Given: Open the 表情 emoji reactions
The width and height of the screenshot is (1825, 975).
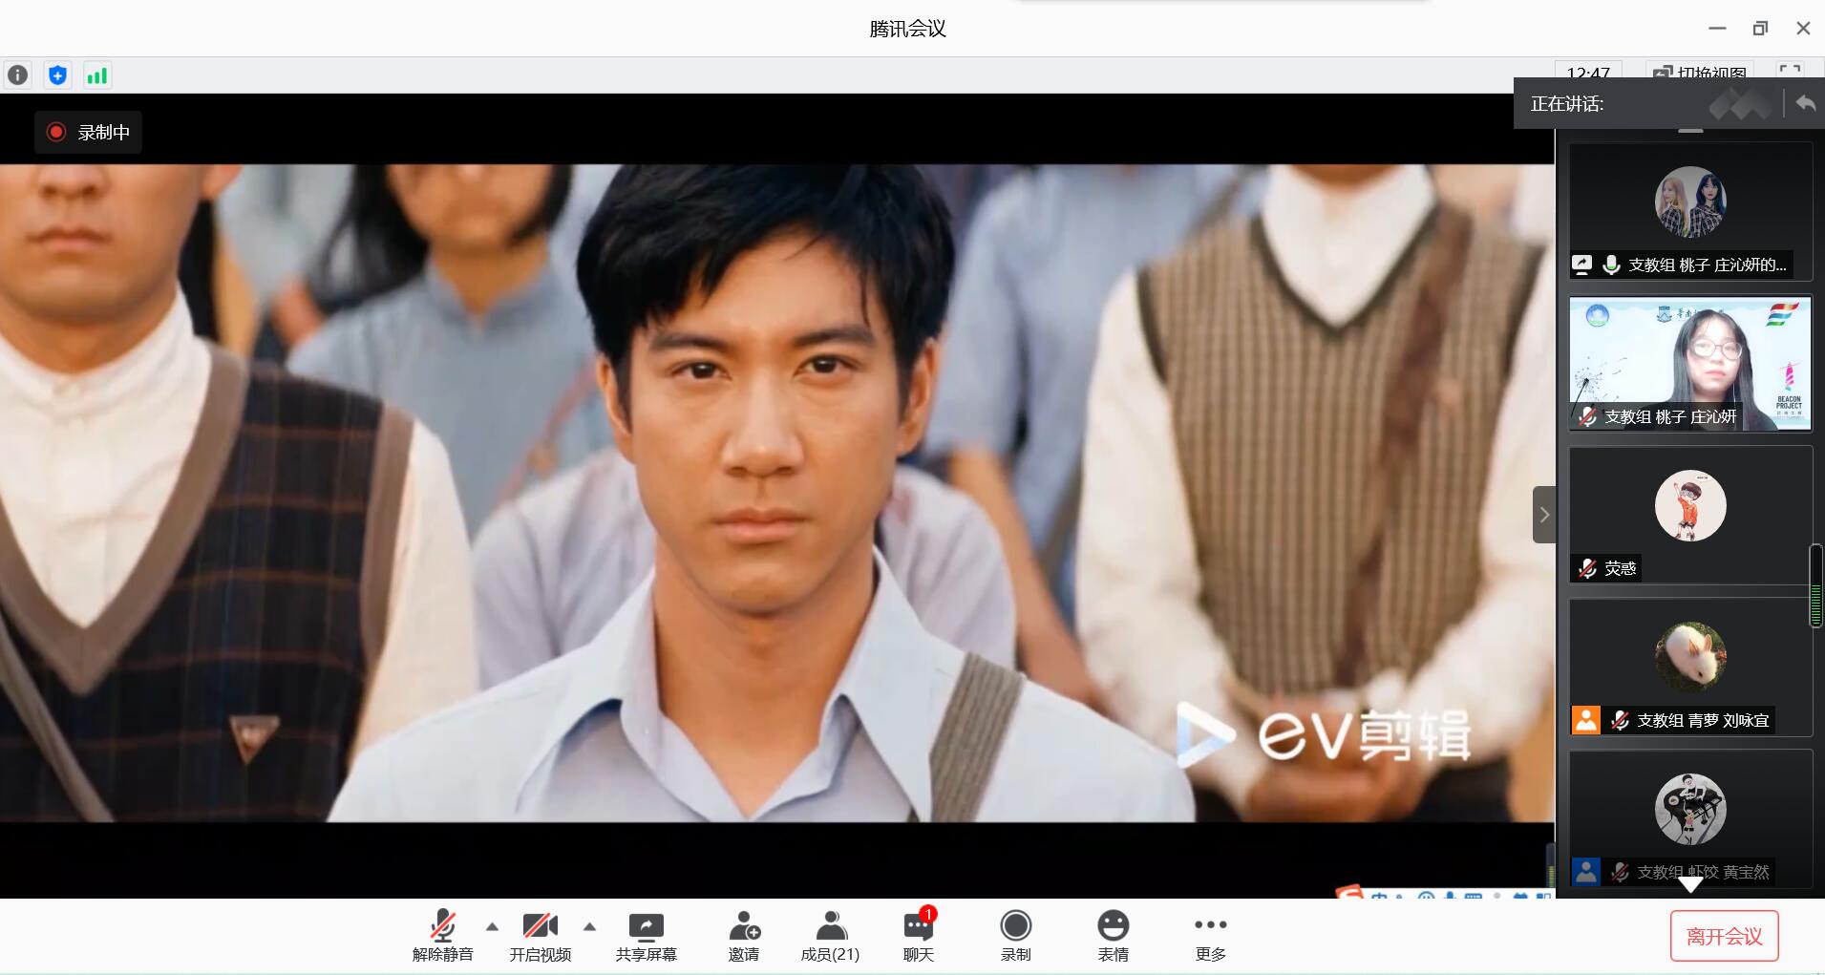Looking at the screenshot, I should point(1113,936).
